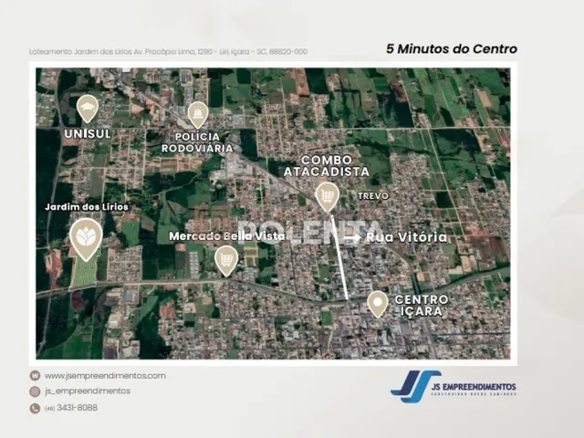
Task: Click the Combo Atacadista shopping cart pin
Action: pos(328,197)
